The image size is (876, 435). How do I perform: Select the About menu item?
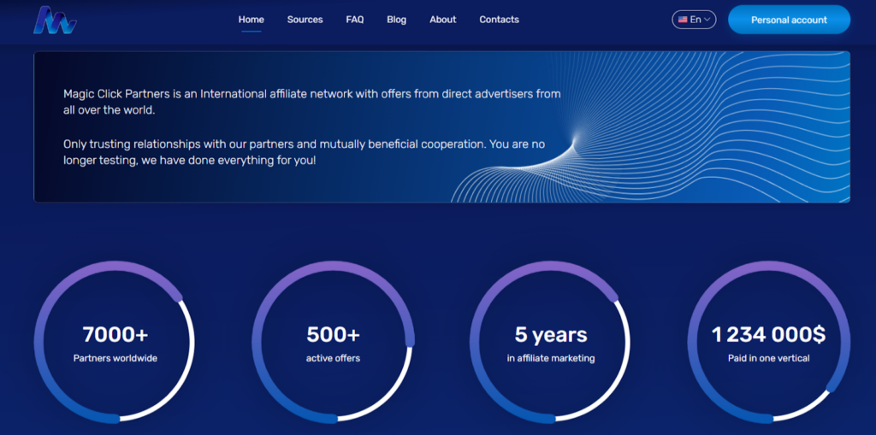[x=442, y=20]
